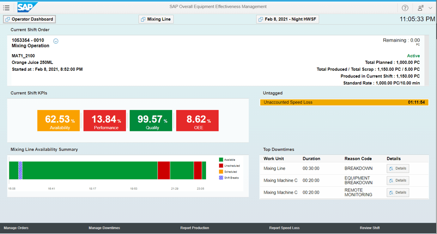Click the shift break segment in availability chart
This screenshot has width=437, height=234.
20,170
